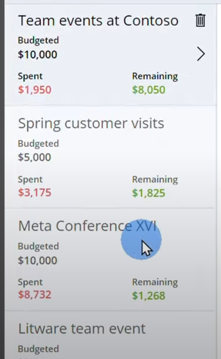Click the $10,000 budgeted amount for Contoso

coord(38,54)
